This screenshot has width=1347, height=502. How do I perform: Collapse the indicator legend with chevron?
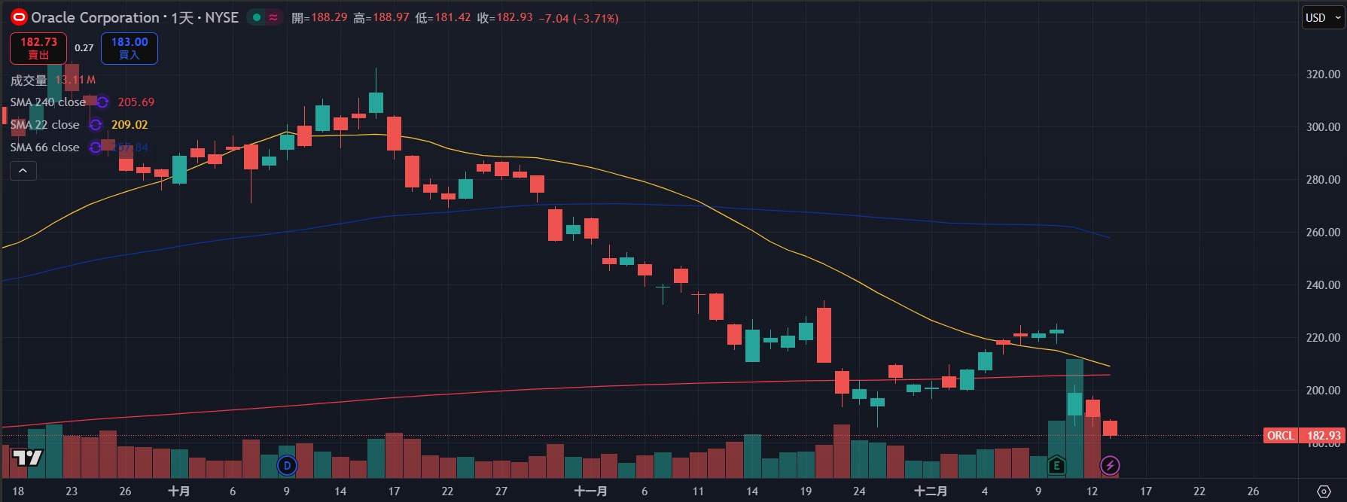23,171
